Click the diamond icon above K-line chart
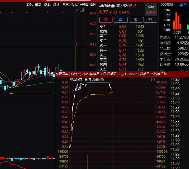 click(x=77, y=10)
